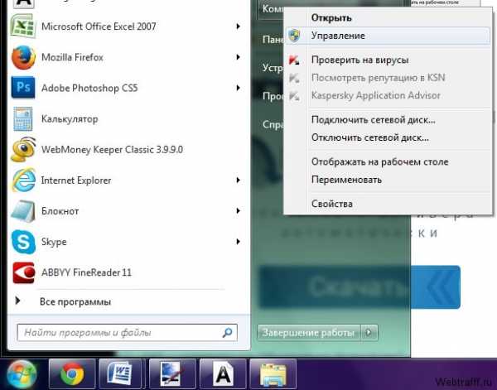Open the Калькулятор icon

(x=23, y=118)
